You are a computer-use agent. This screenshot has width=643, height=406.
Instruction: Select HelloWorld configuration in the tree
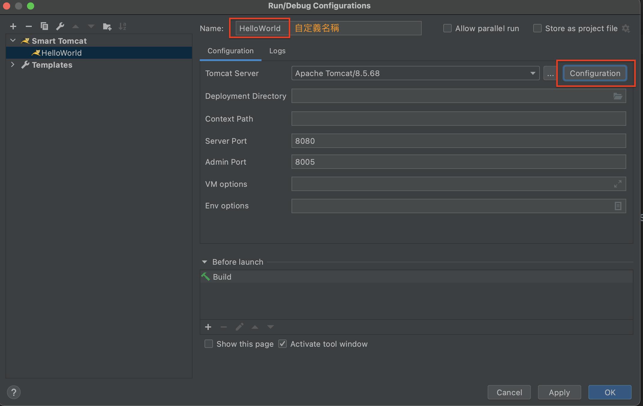pyautogui.click(x=99, y=53)
